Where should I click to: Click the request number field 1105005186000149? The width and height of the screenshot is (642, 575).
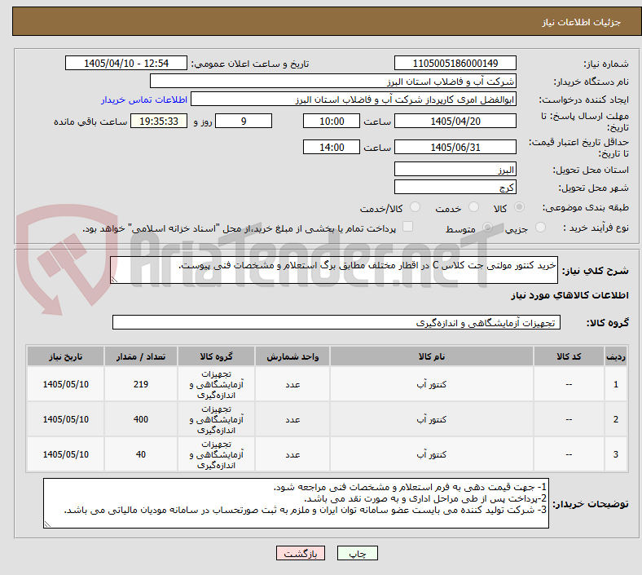[x=455, y=63]
